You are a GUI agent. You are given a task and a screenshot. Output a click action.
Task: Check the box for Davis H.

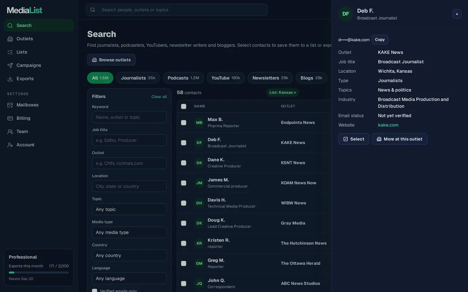click(x=184, y=203)
